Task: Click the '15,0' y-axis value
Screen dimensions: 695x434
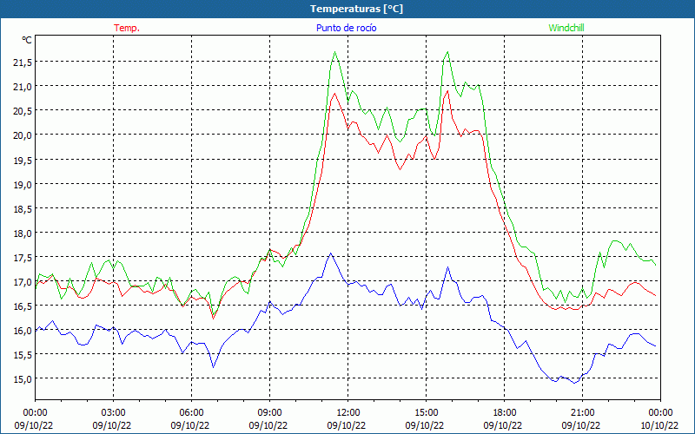Action: pos(23,379)
